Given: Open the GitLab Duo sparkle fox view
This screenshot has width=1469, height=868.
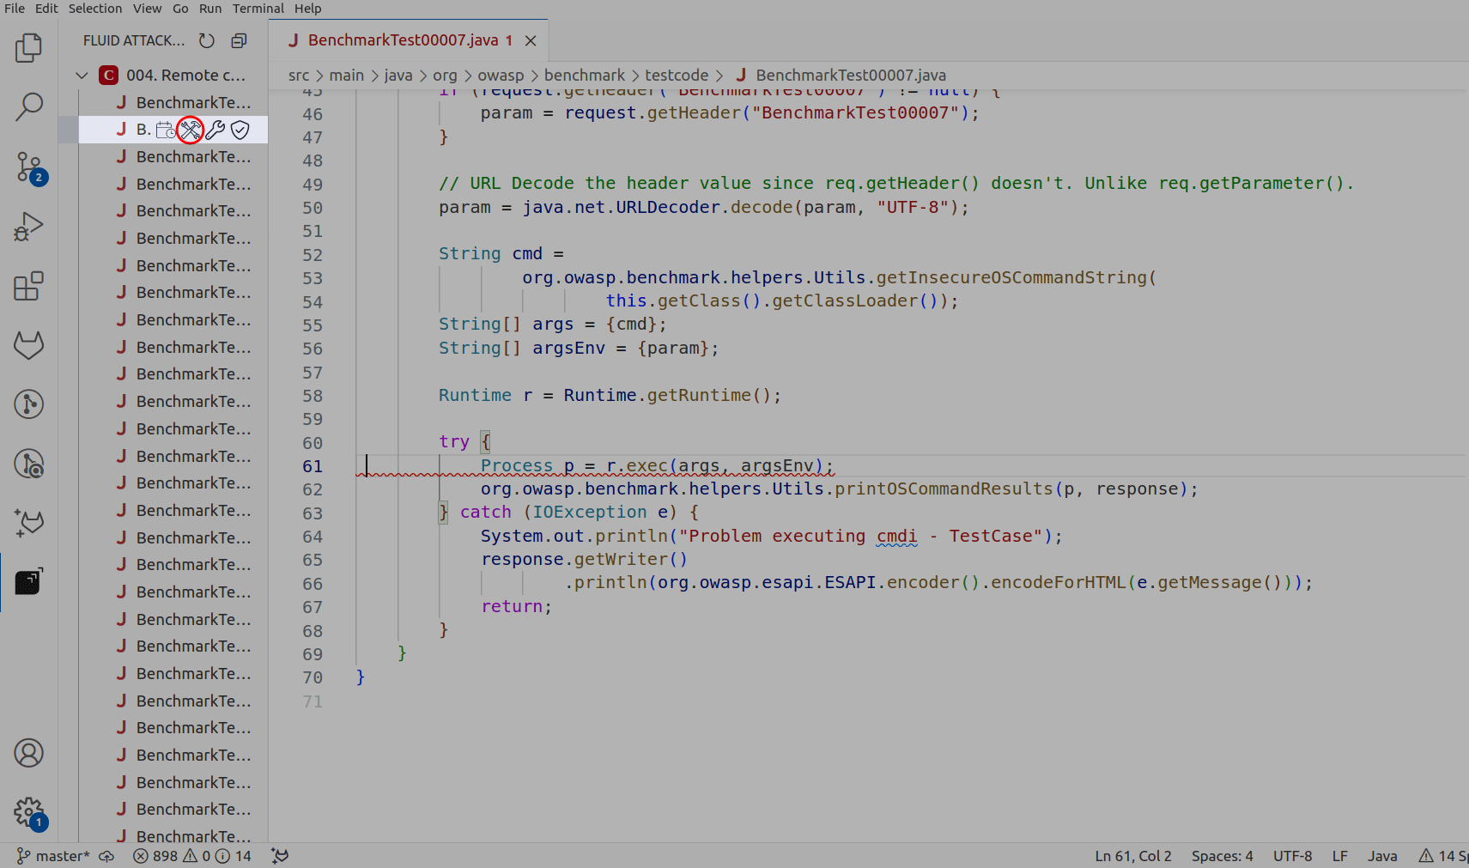Looking at the screenshot, I should pyautogui.click(x=28, y=523).
